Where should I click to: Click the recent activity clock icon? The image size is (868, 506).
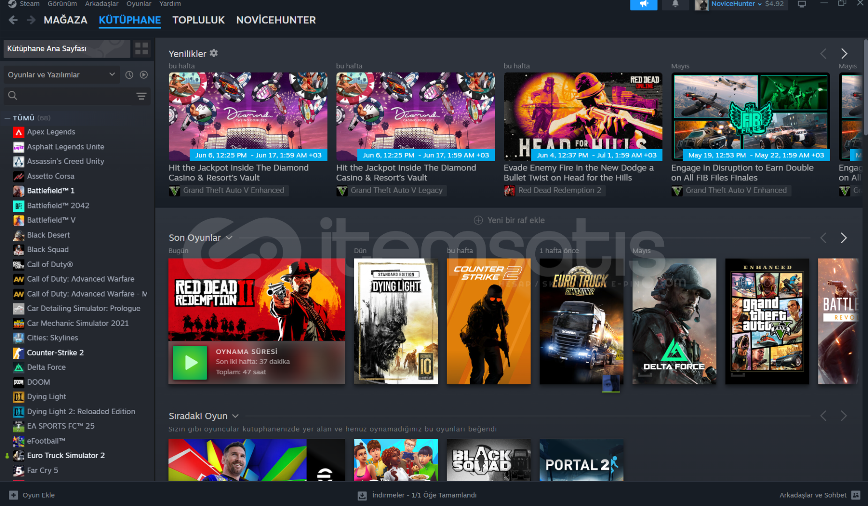[129, 75]
